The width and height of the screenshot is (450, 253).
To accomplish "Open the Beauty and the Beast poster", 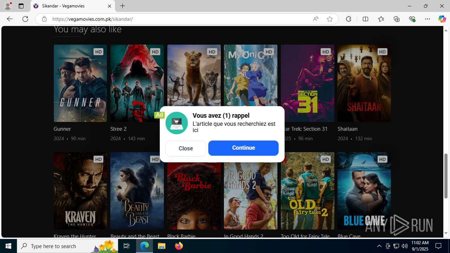I will [x=137, y=191].
